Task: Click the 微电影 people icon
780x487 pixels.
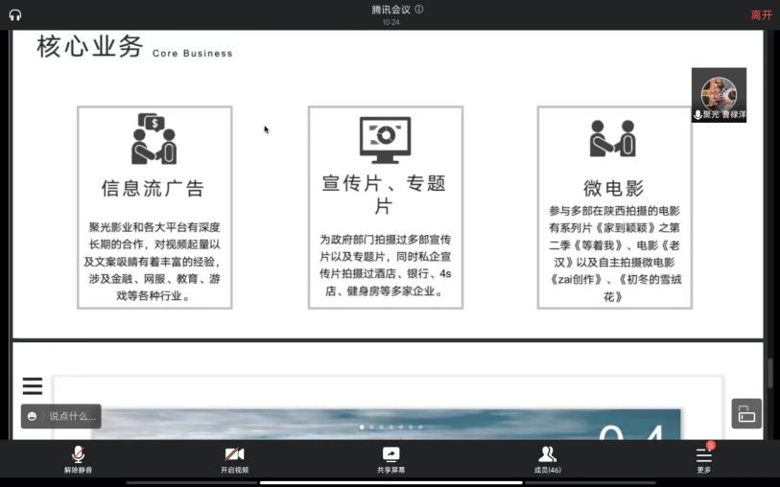Action: 613,139
